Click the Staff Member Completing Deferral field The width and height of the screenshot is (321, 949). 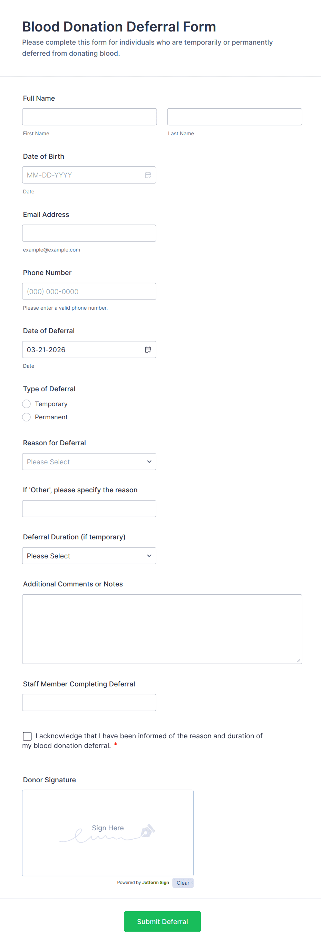(89, 703)
